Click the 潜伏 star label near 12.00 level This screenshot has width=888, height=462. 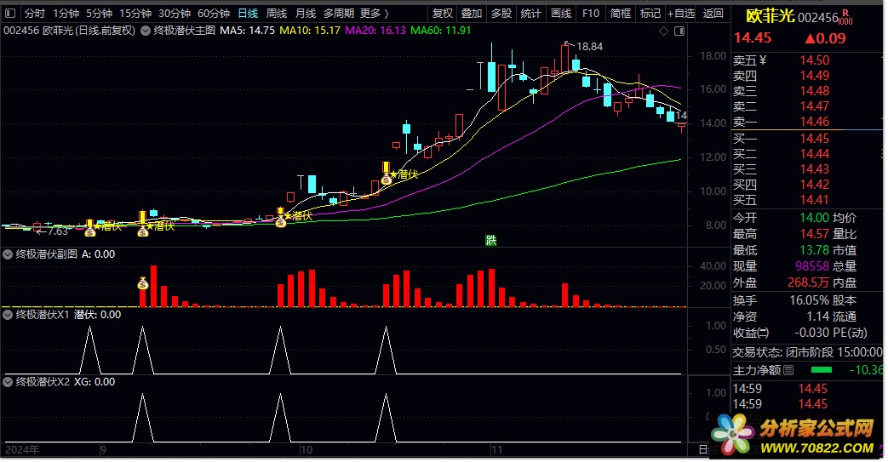pos(404,174)
